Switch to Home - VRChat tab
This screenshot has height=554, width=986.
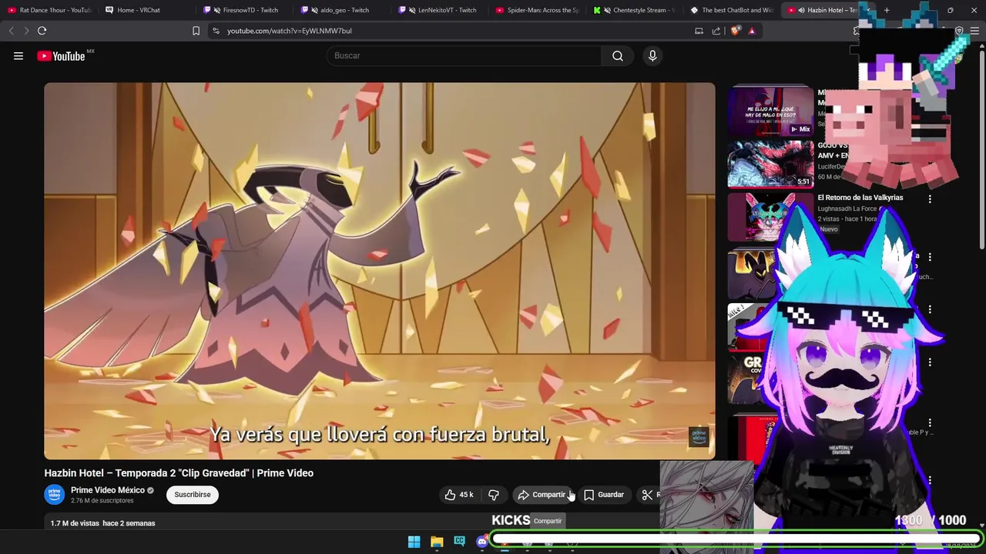[146, 10]
